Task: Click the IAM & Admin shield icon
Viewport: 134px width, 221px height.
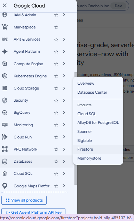Action: [5, 15]
